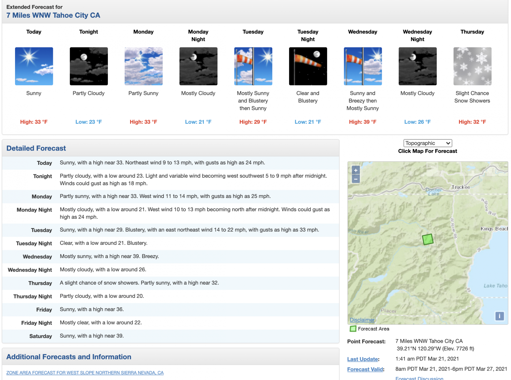Screen dimensions: 511x380
Task: Open the map info button
Action: pos(500,316)
